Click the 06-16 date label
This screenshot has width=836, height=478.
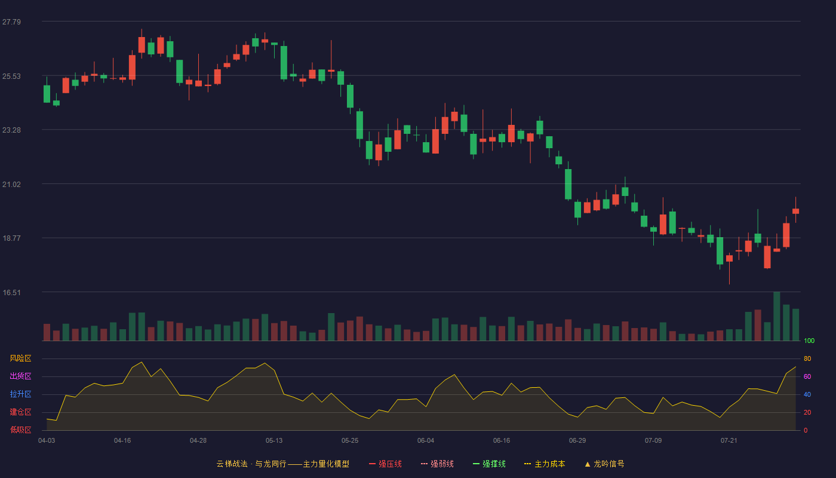pos(502,440)
